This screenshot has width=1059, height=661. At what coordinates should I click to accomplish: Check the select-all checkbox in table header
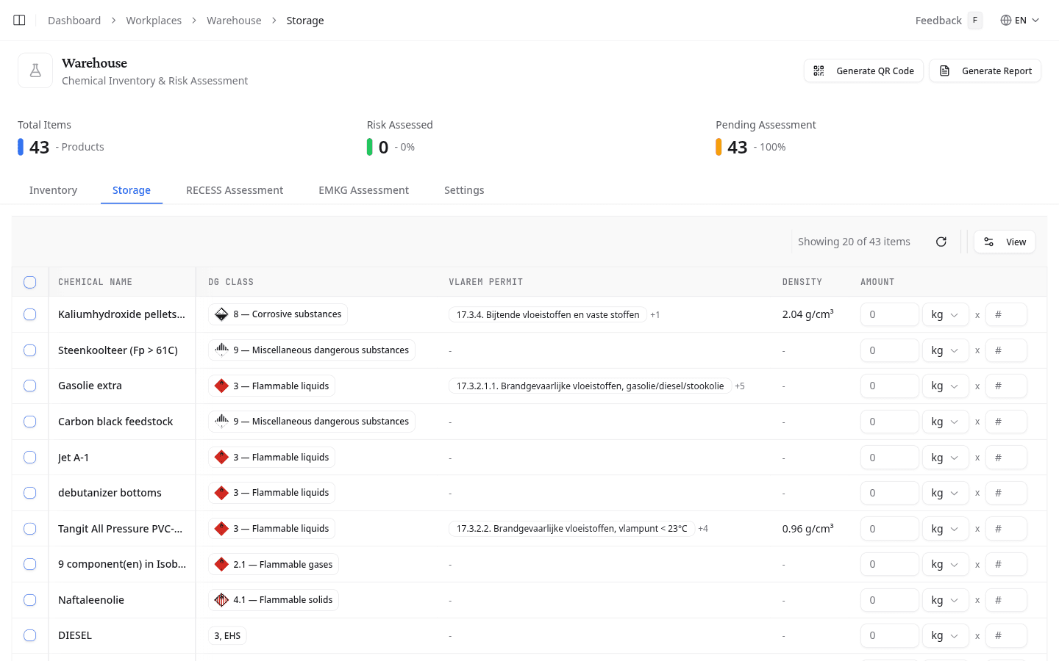tap(30, 282)
